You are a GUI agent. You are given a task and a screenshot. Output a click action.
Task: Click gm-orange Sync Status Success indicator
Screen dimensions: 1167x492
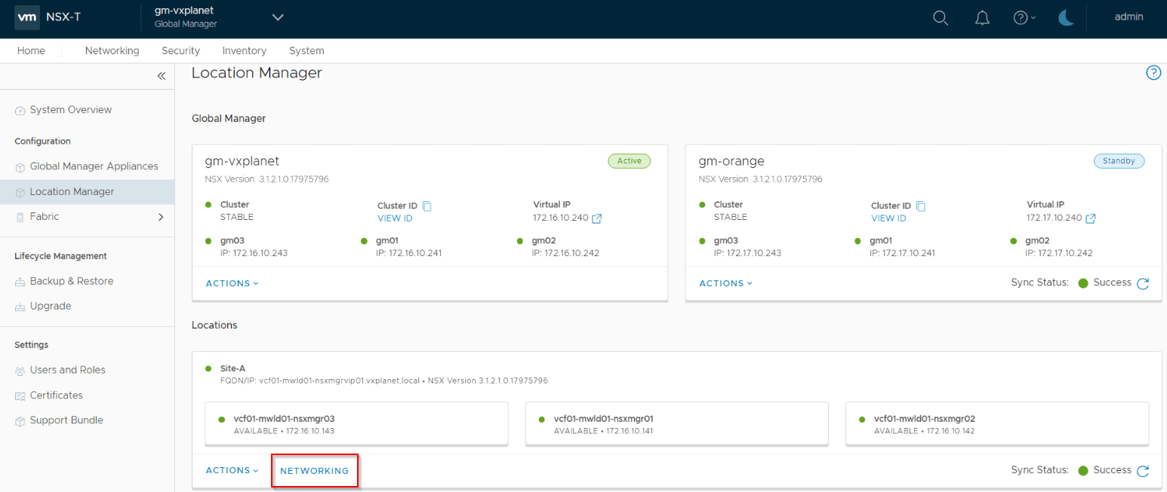click(1105, 283)
